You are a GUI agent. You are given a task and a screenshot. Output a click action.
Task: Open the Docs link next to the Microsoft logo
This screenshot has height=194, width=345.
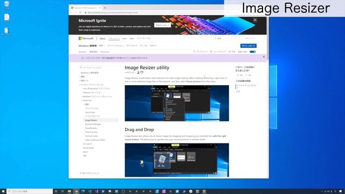pos(102,38)
